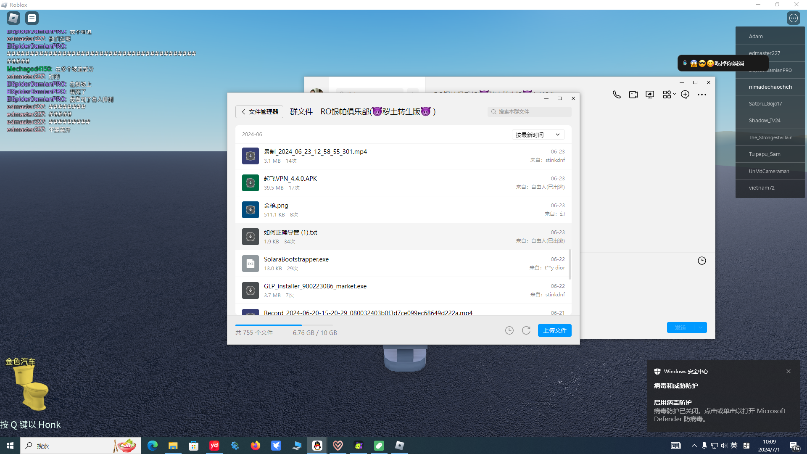Toggle the microphone tray icon
The image size is (807, 454).
[x=704, y=446]
